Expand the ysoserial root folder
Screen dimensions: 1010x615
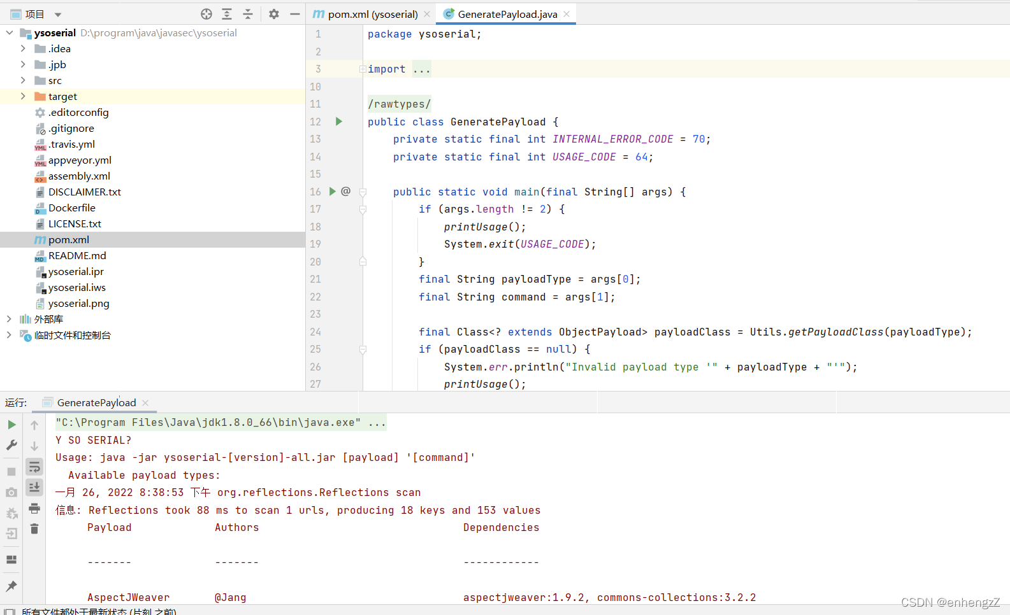click(x=10, y=32)
